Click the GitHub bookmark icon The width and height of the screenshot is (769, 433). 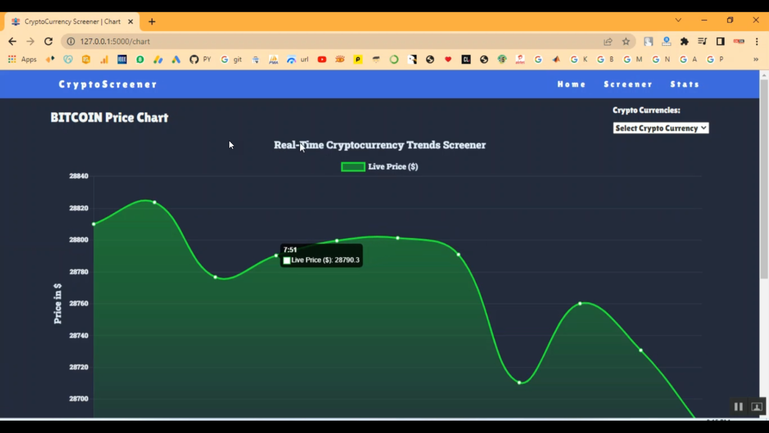click(194, 59)
